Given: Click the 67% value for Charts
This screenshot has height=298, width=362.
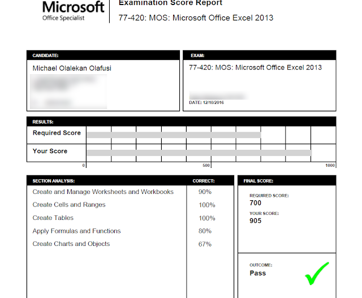Looking at the screenshot, I should [205, 244].
